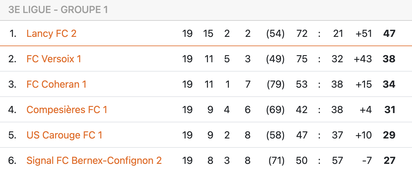Viewport: 412px width, 171px height.
Task: Click rank number 1. in standings
Action: pyautogui.click(x=13, y=33)
